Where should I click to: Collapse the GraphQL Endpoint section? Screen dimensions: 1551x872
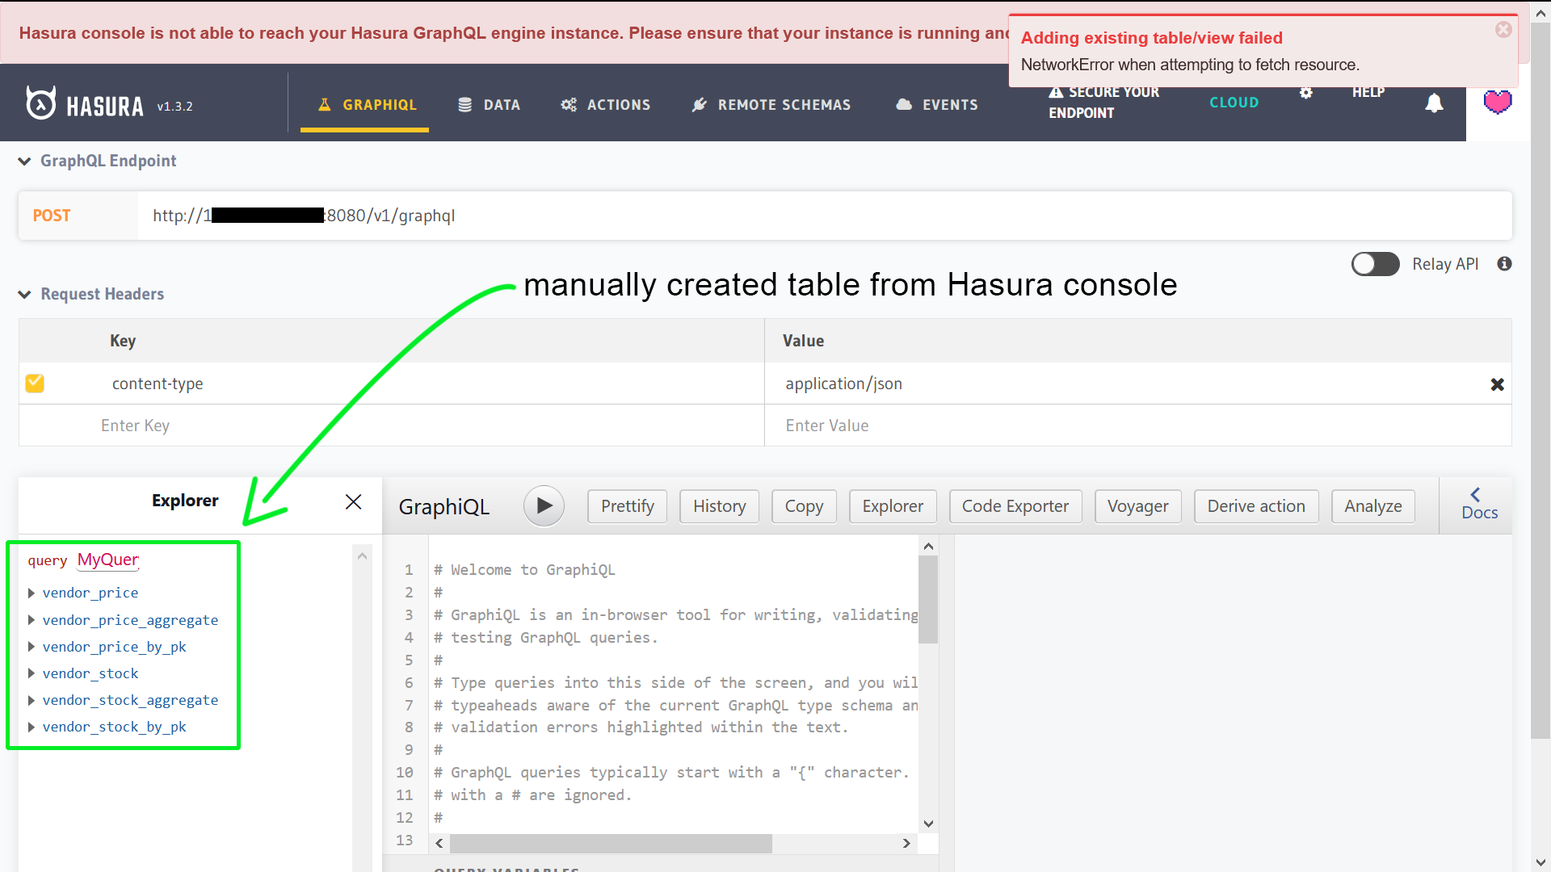23,161
